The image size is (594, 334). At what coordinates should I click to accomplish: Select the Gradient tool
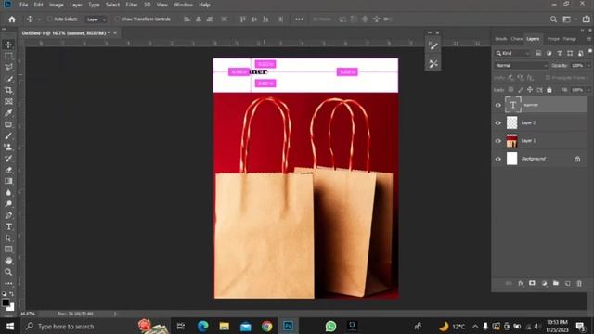[8, 181]
